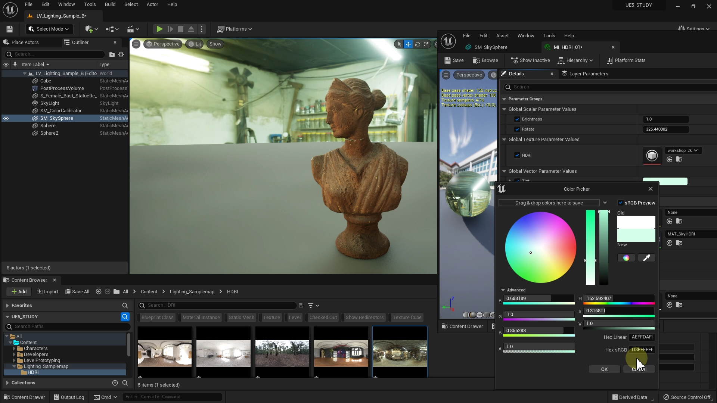Toggle visibility of SM_SkySphere actor
Image resolution: width=717 pixels, height=403 pixels.
(x=6, y=118)
